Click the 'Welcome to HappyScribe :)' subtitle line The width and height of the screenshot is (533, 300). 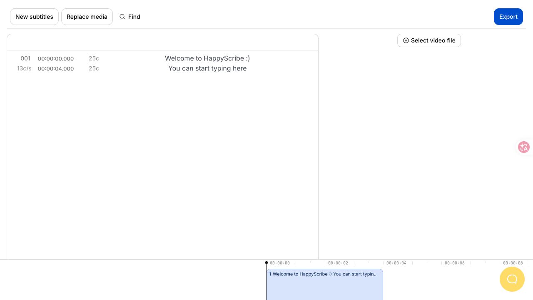point(207,58)
